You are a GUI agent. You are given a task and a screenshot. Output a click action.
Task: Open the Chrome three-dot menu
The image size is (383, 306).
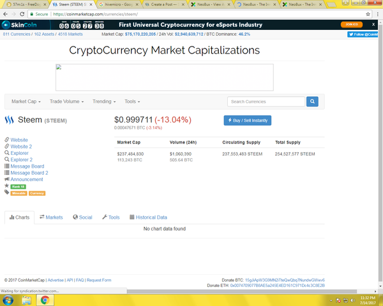point(378,14)
